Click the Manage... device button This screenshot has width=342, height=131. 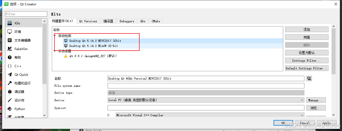[x=316, y=100]
